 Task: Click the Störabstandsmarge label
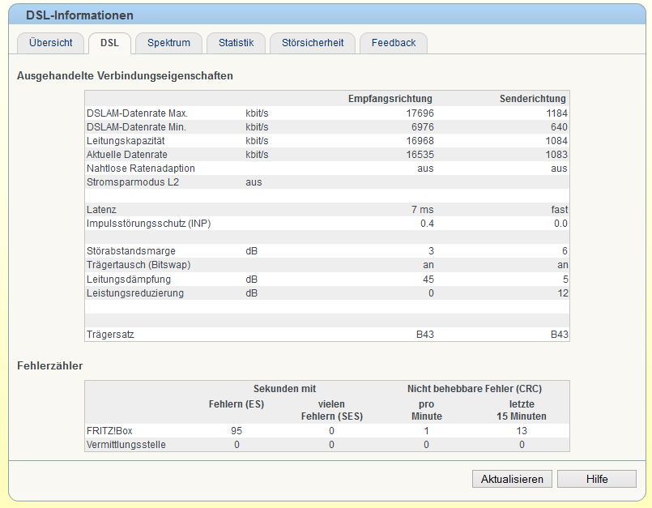pos(131,251)
